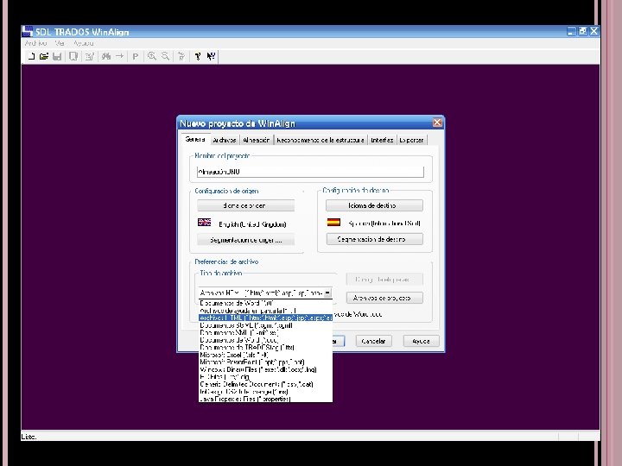Select Microsoft PowerPoint option in list
The image size is (622, 466).
coord(265,362)
